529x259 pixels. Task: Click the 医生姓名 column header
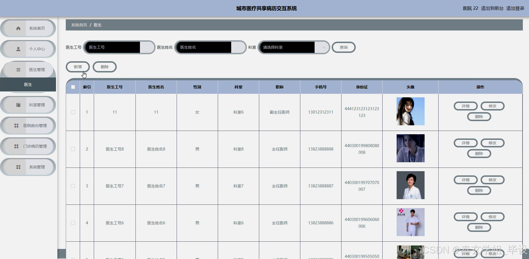click(156, 87)
